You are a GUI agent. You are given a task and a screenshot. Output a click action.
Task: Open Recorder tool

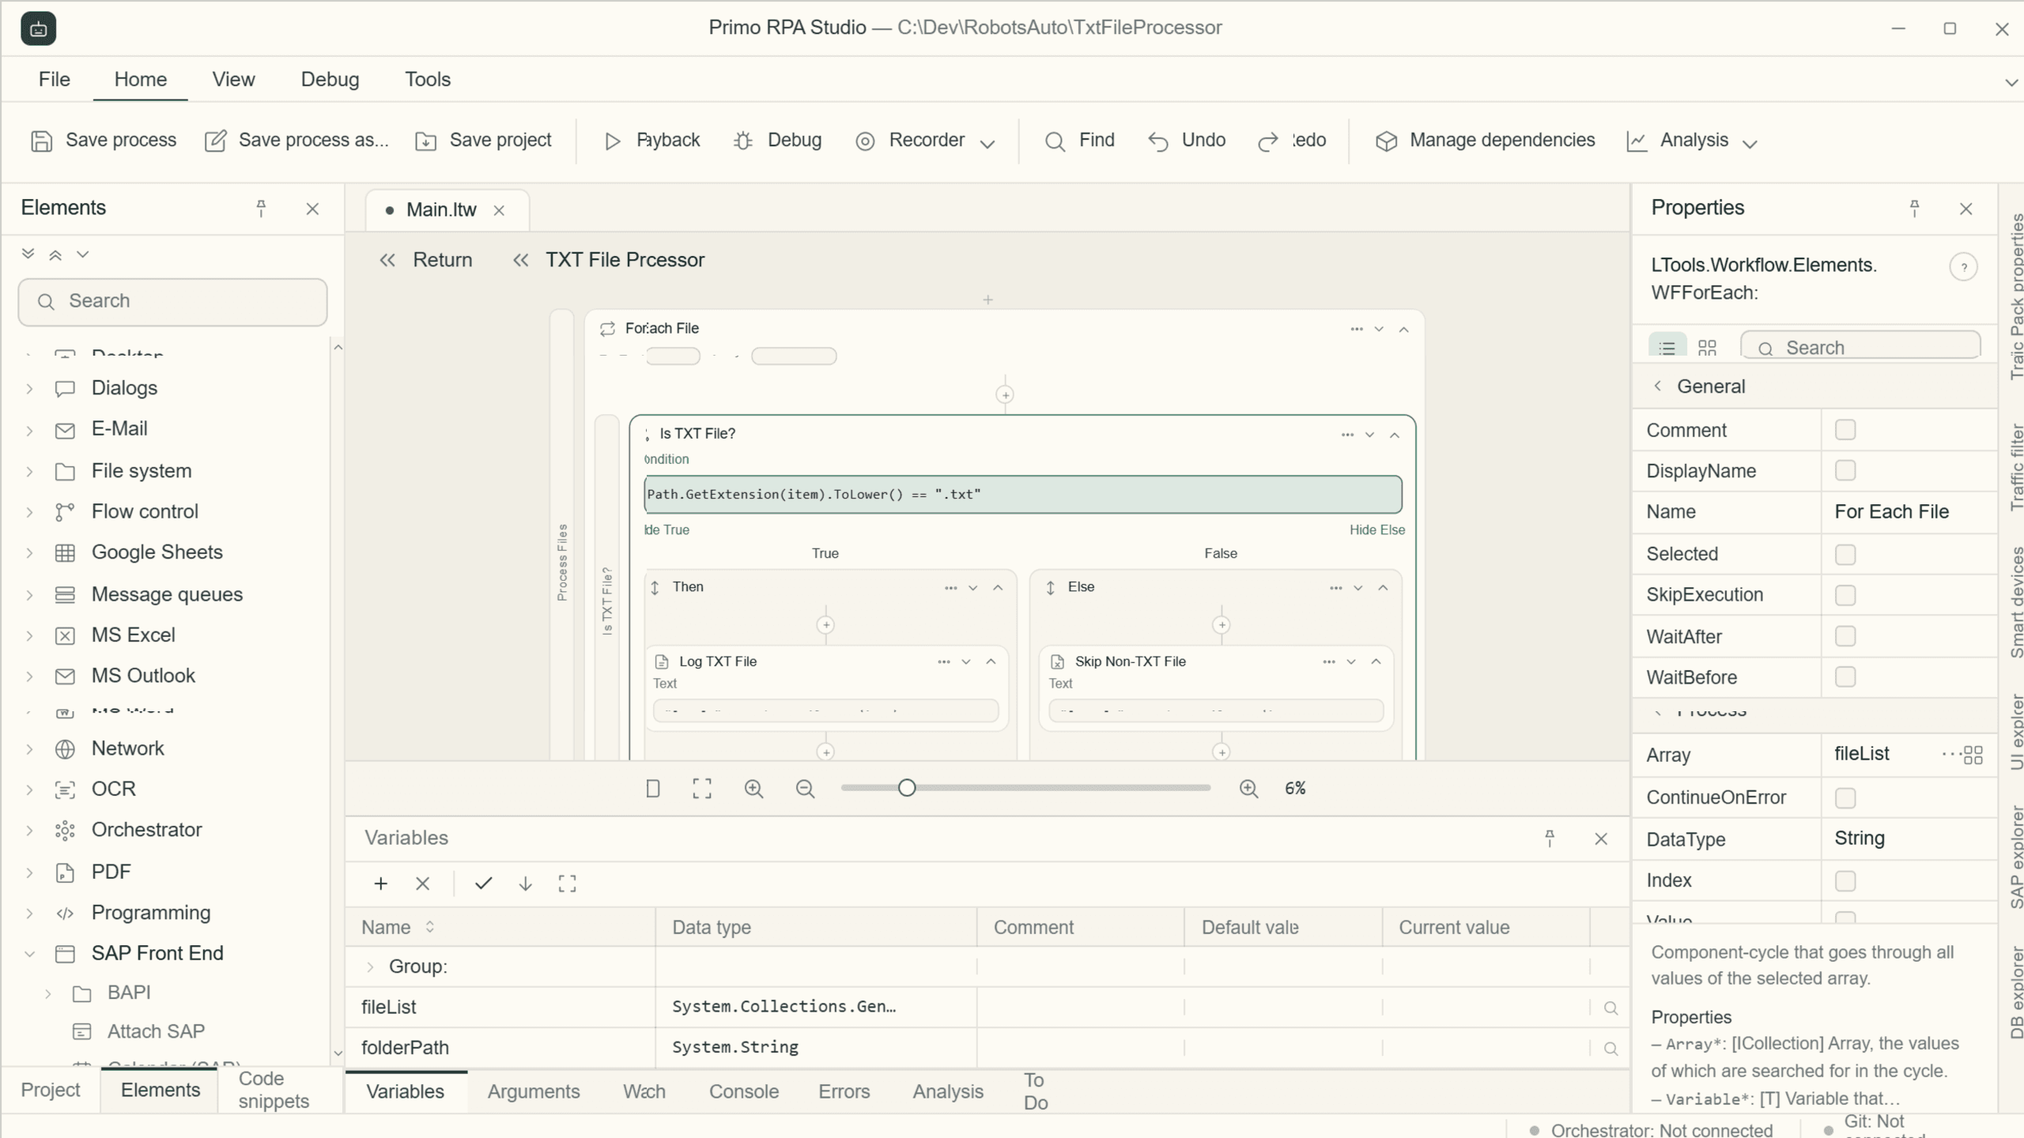(910, 141)
